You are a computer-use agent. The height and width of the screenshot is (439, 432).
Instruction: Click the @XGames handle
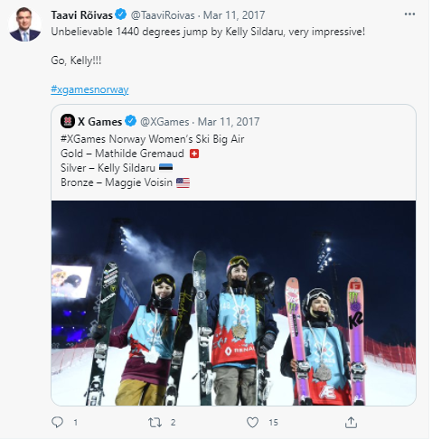tap(164, 122)
